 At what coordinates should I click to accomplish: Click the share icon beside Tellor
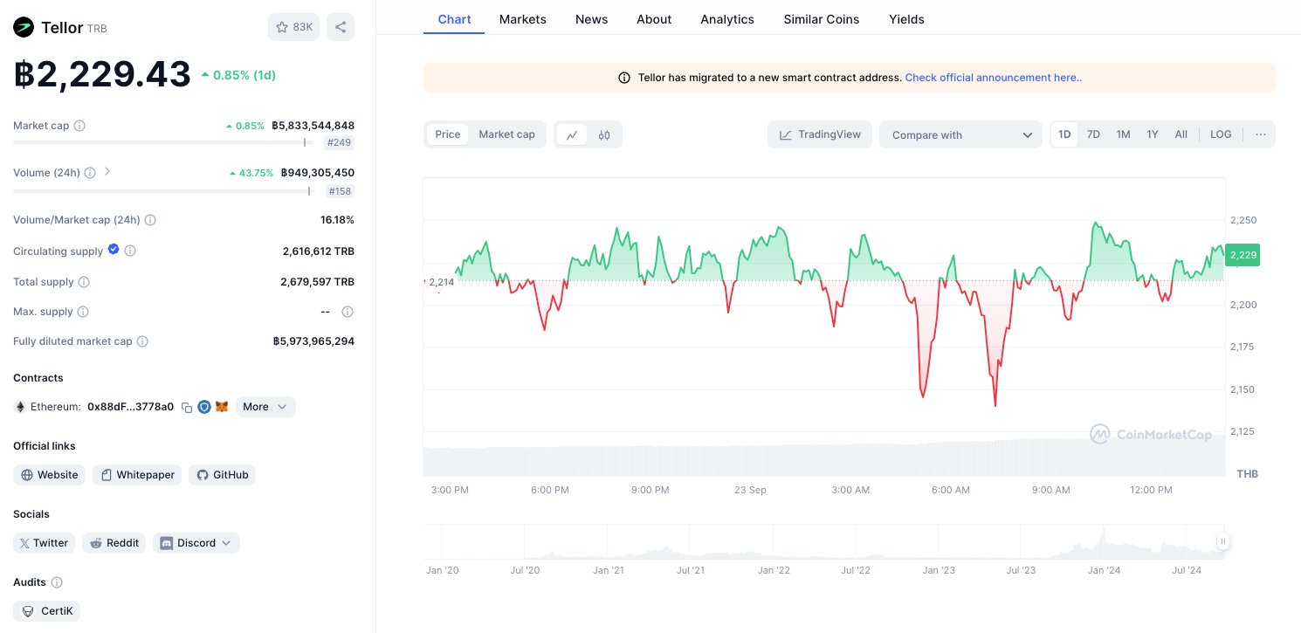pyautogui.click(x=341, y=27)
